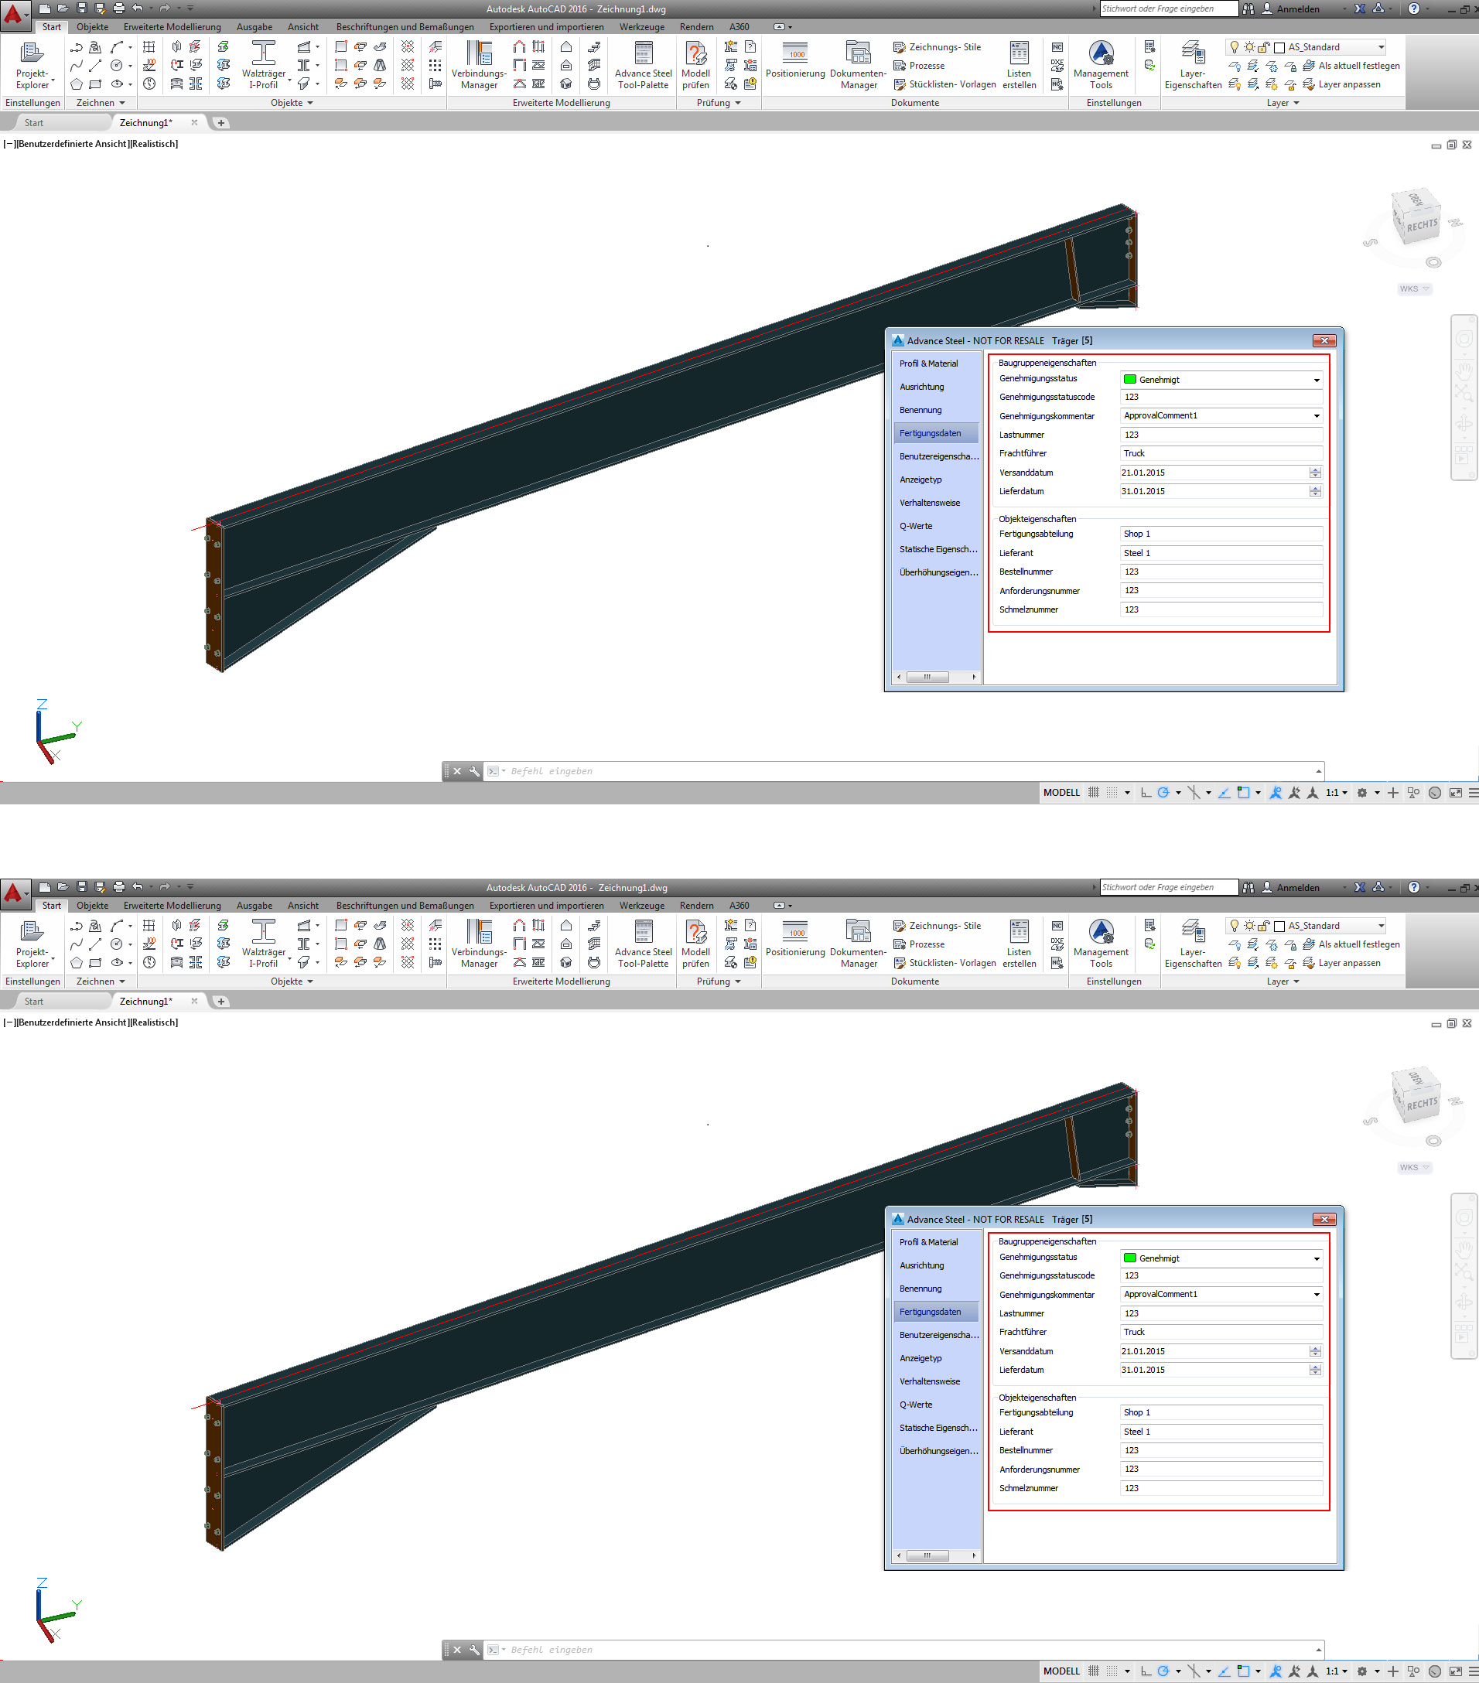
Task: Open Exportieren und importieren tab in lower window
Action: tap(546, 906)
